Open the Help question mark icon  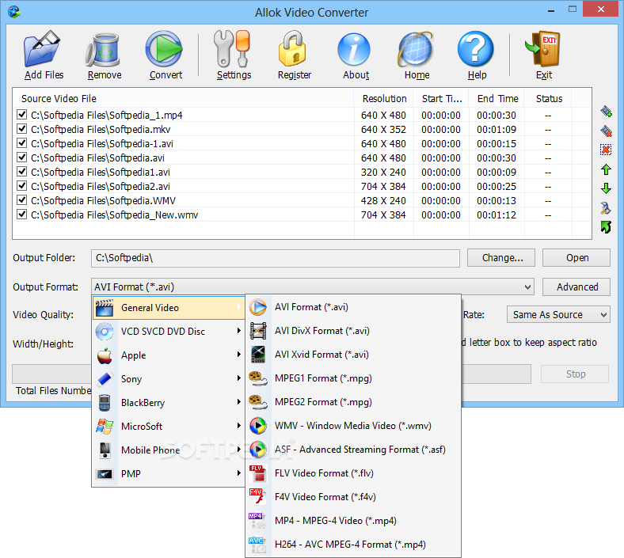click(476, 49)
